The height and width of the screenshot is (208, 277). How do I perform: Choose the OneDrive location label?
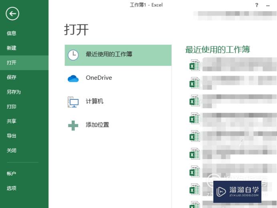click(x=99, y=78)
